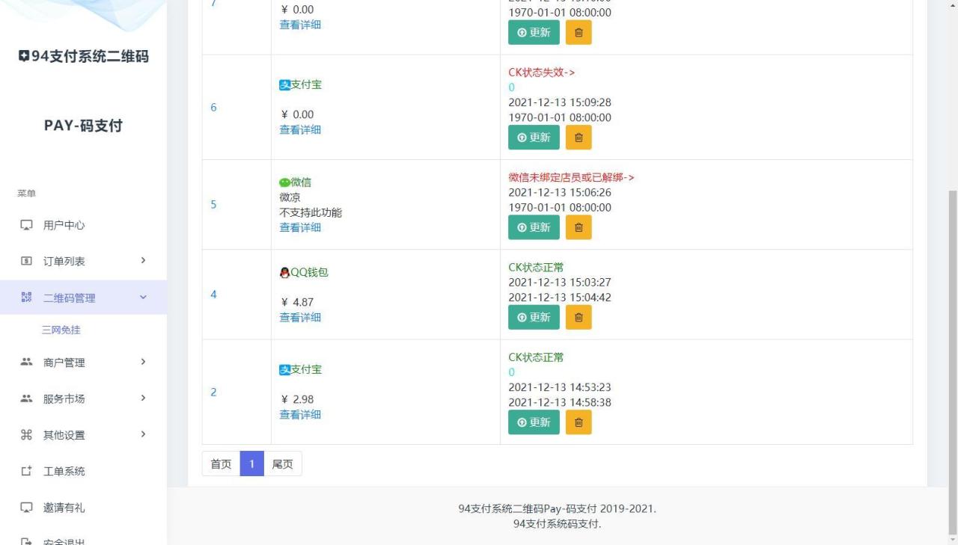Expand the 订单列表 submenu
The height and width of the screenshot is (545, 958).
click(x=143, y=261)
